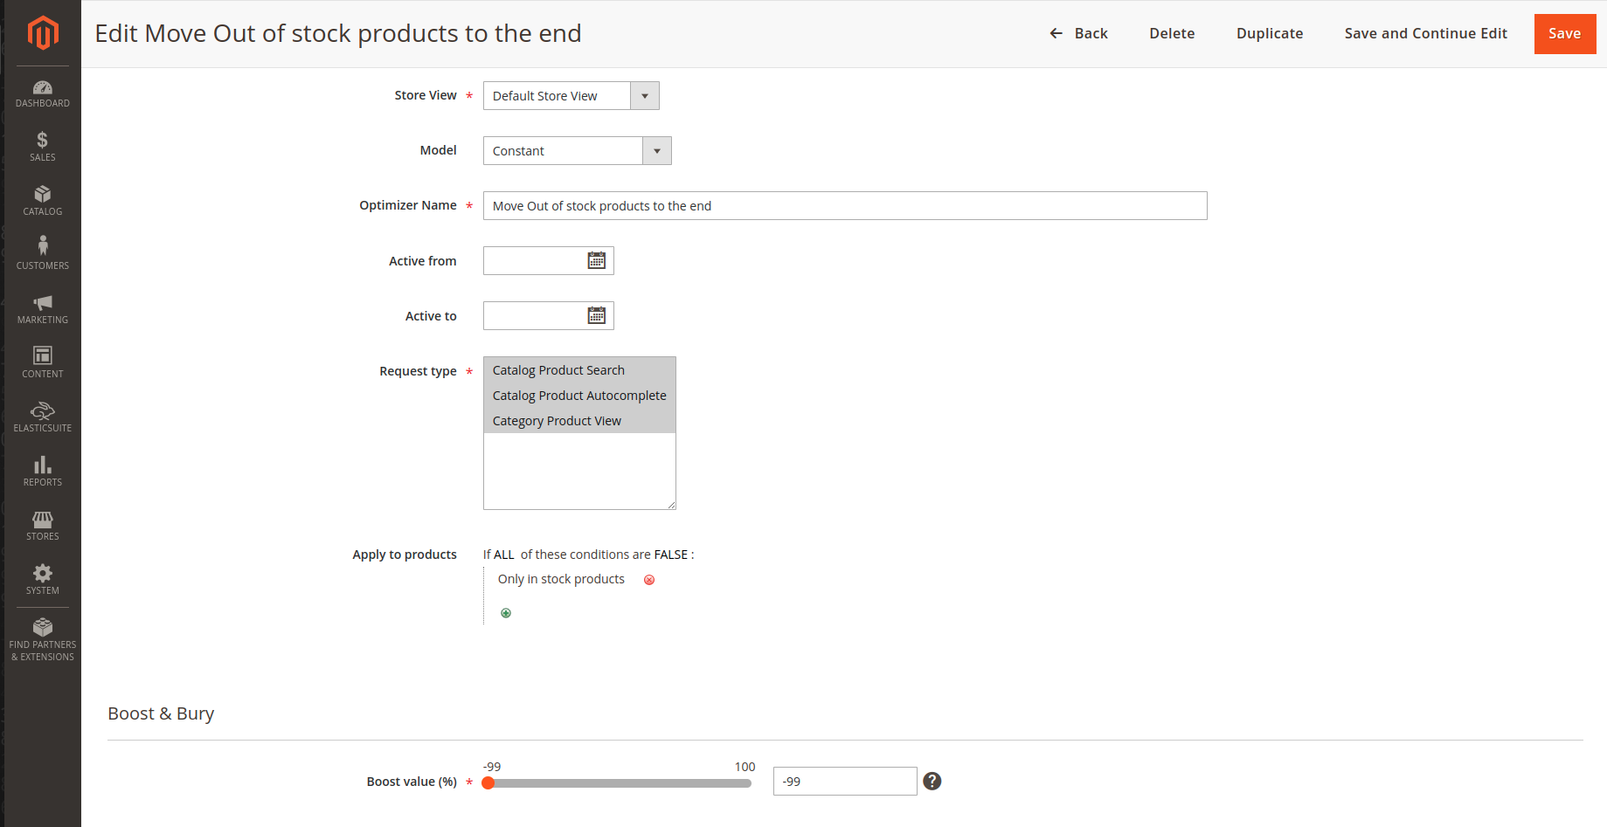Toggle the FALSE condition value
1607x827 pixels.
pos(669,554)
